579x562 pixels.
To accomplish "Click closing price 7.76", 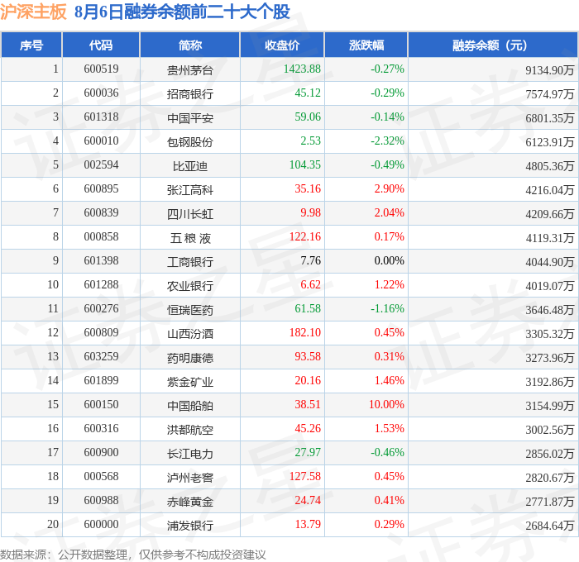I will [310, 261].
